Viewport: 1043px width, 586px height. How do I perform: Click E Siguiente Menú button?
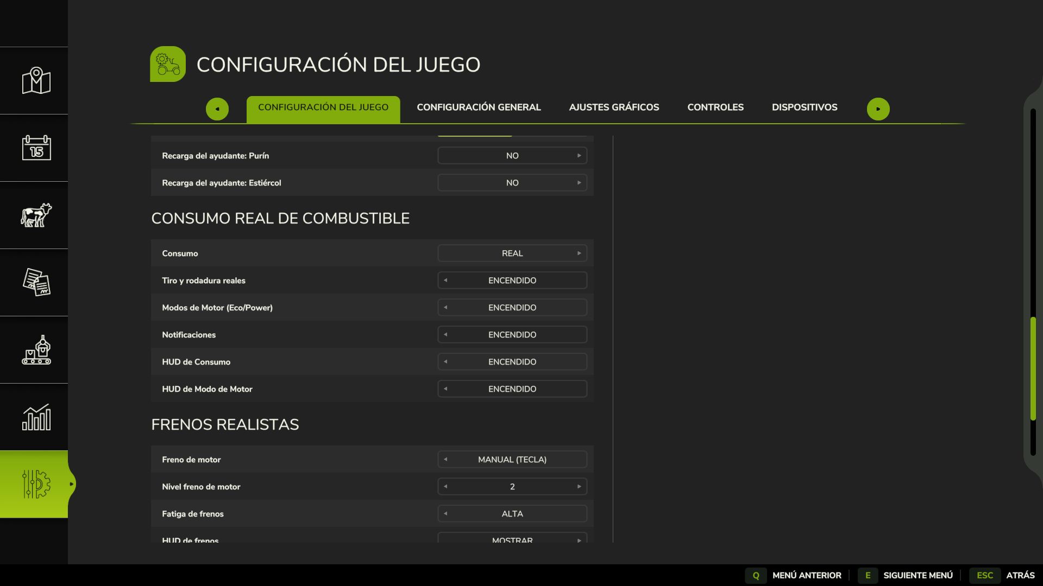pos(906,575)
